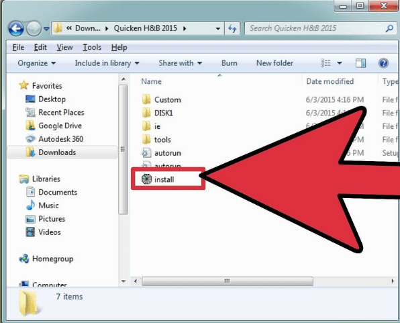Open the Documents library
Viewport: 400px width, 323px height.
pyautogui.click(x=58, y=192)
